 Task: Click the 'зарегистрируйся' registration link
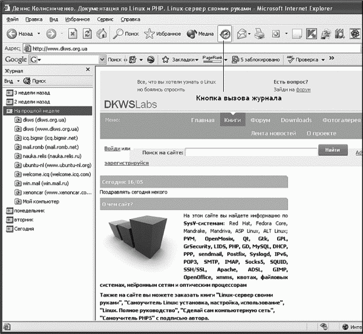click(x=128, y=163)
